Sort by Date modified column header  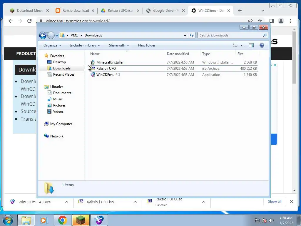(x=183, y=54)
